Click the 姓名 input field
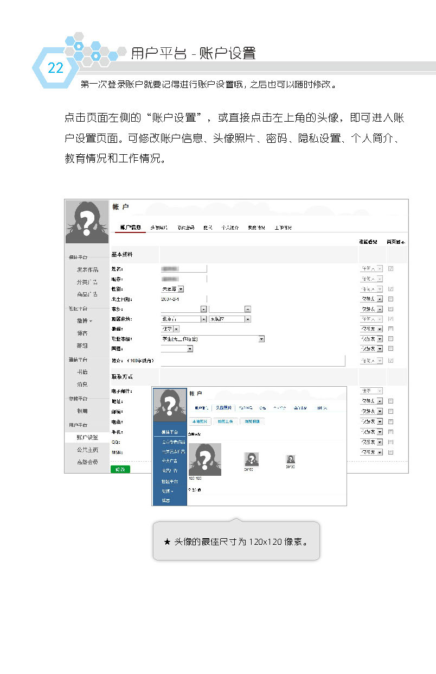436x674 pixels. pyautogui.click(x=184, y=268)
